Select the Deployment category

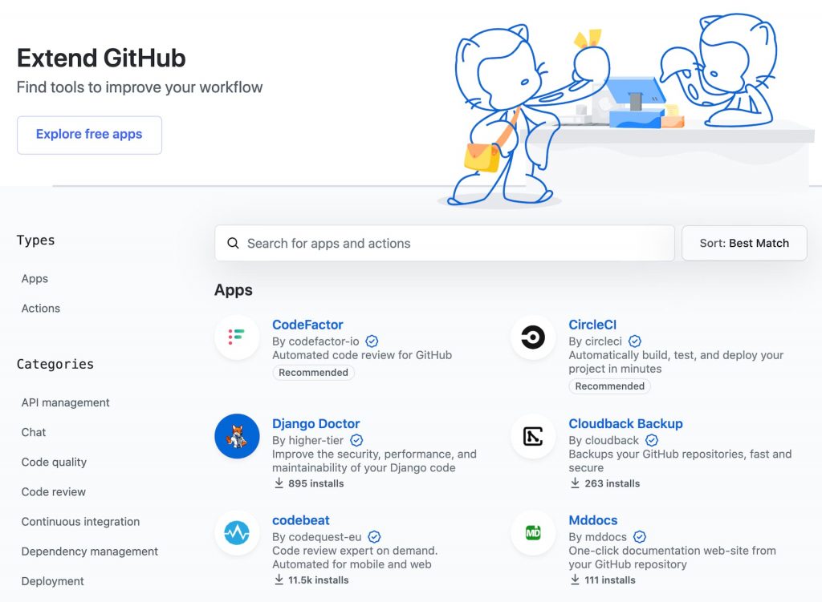(x=52, y=582)
